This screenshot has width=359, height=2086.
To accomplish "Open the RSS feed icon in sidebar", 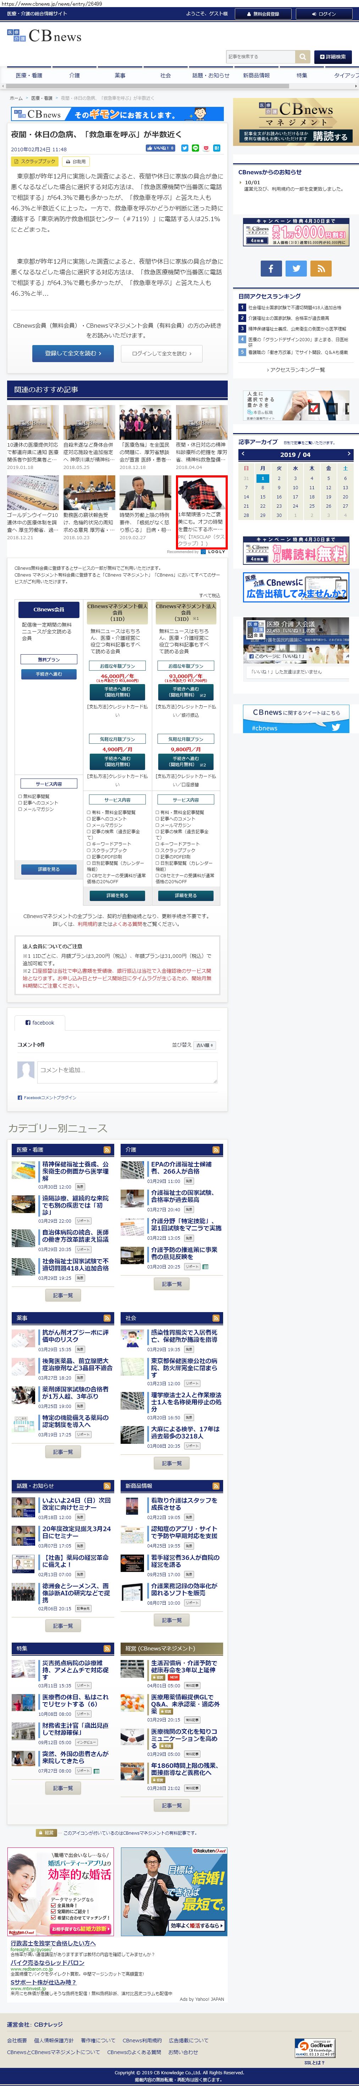I will 321,268.
